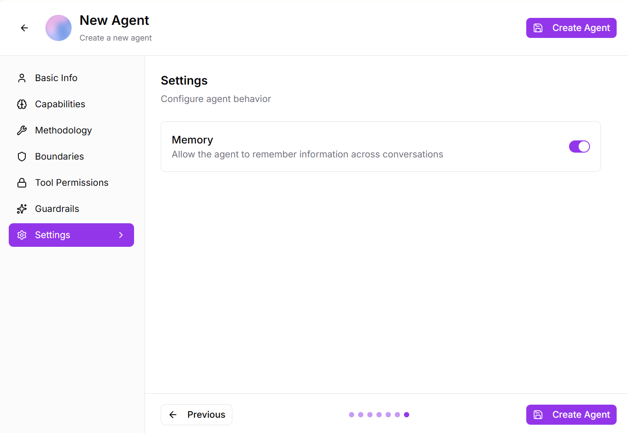Click the sparkles icon for Guardrails
This screenshot has height=433, width=628.
(22, 209)
